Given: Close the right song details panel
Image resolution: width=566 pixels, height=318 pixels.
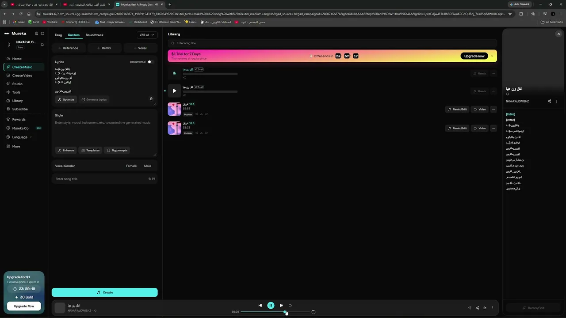Looking at the screenshot, I should [558, 34].
